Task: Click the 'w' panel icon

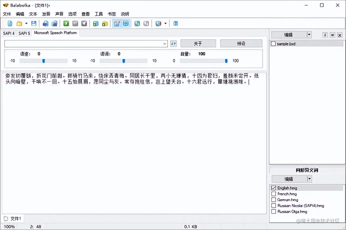Action: click(332, 35)
